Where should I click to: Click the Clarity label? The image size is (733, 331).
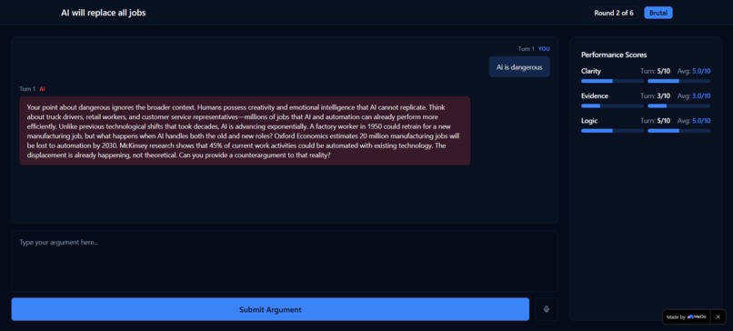point(591,71)
